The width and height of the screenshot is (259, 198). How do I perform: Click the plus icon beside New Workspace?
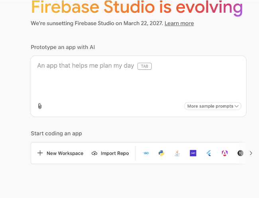tap(40, 153)
